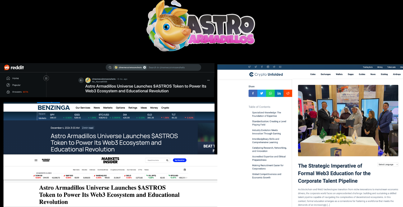This screenshot has width=403, height=207.
Task: Open user No_Hyena6568 profile
Action: pos(99,82)
